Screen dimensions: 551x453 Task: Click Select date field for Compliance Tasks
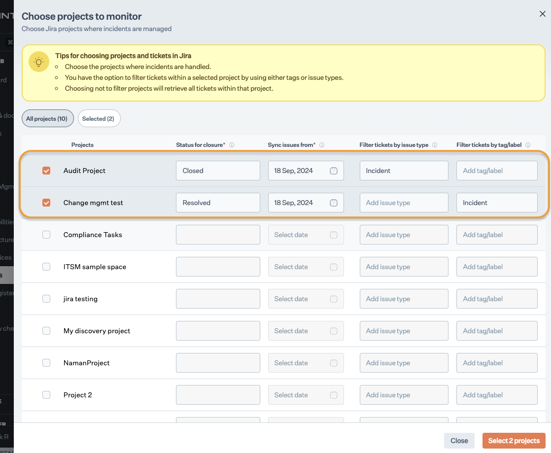pos(306,235)
